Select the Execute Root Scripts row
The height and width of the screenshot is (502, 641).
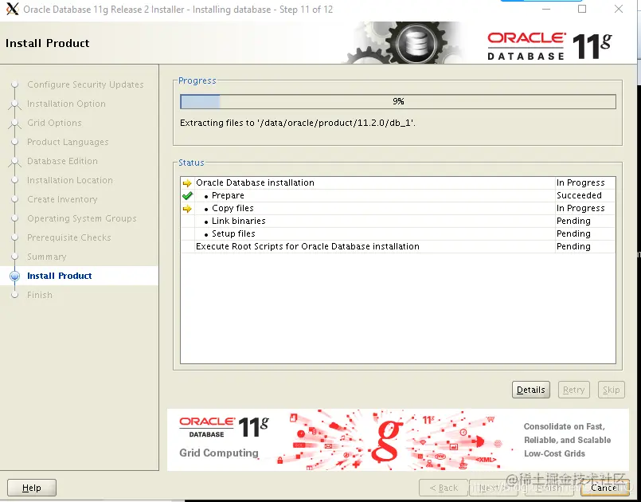point(398,246)
